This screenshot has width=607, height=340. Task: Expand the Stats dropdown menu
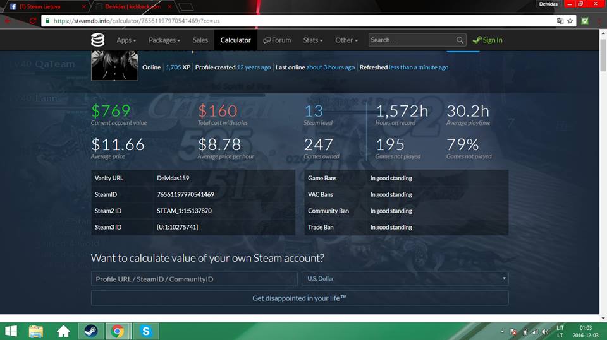pyautogui.click(x=313, y=40)
